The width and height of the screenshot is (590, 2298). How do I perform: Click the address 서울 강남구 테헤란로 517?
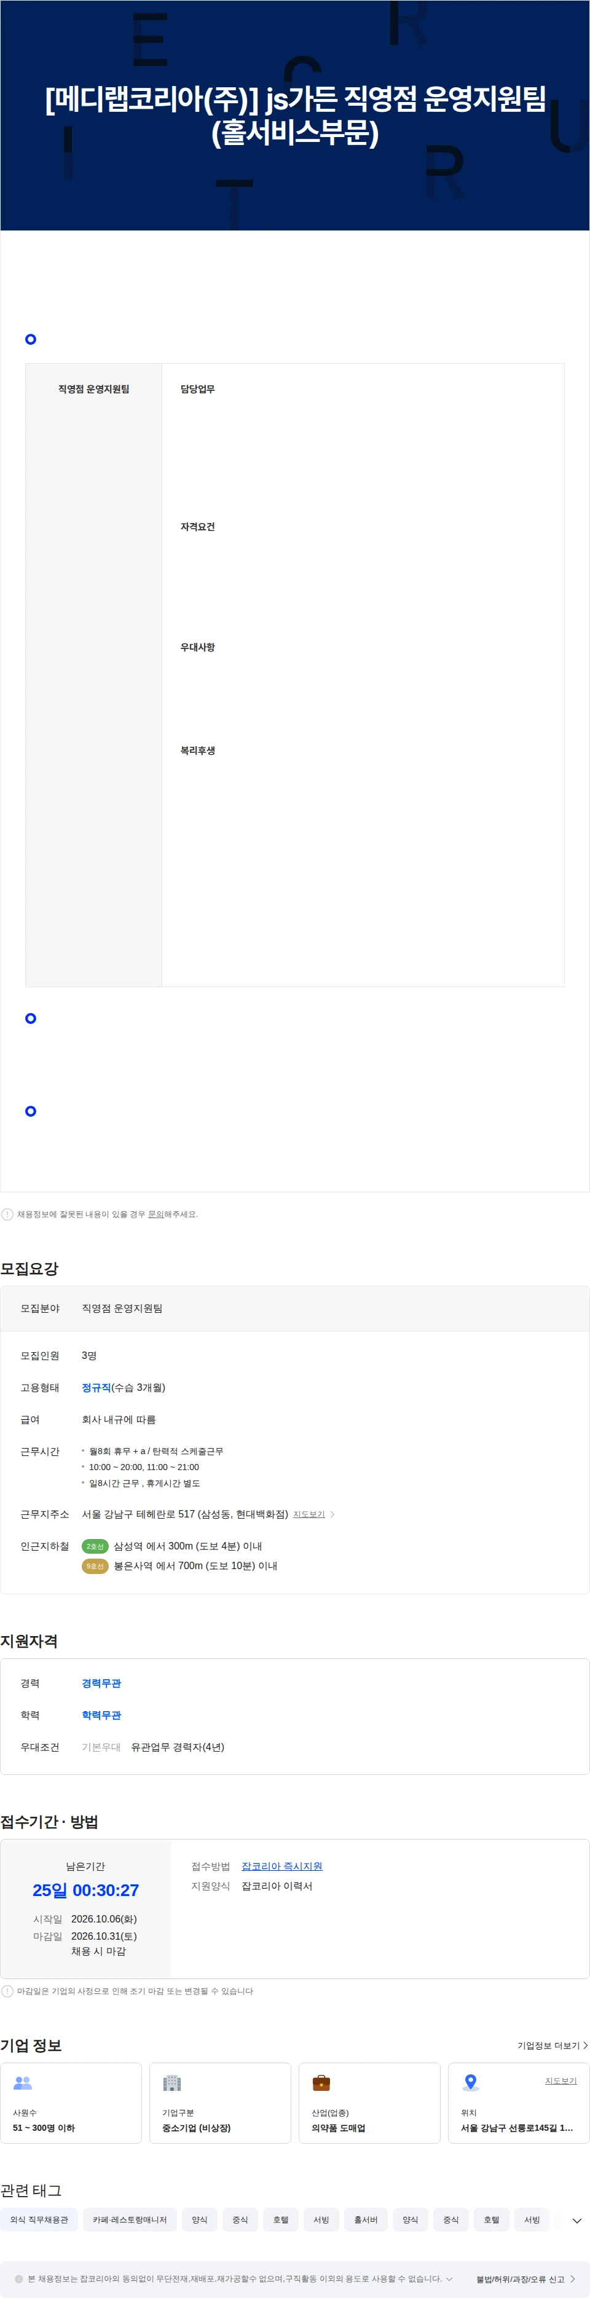coord(185,1514)
